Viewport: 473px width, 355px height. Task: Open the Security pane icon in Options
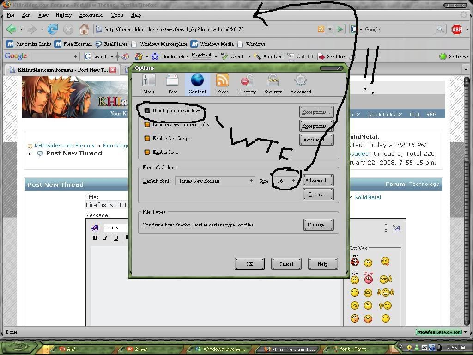pyautogui.click(x=273, y=84)
